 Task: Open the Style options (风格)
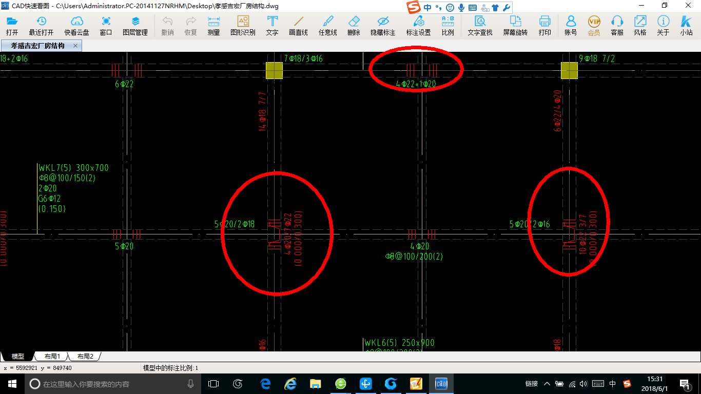640,26
